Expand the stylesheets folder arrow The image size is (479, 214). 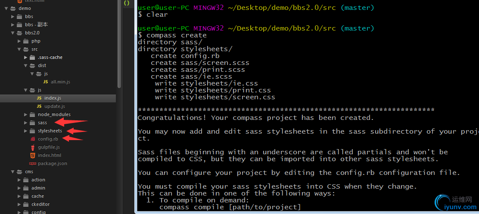pyautogui.click(x=26, y=131)
